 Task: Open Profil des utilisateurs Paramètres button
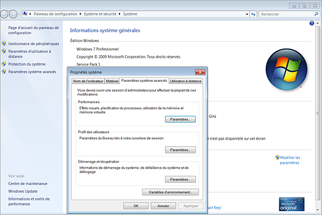(x=180, y=150)
